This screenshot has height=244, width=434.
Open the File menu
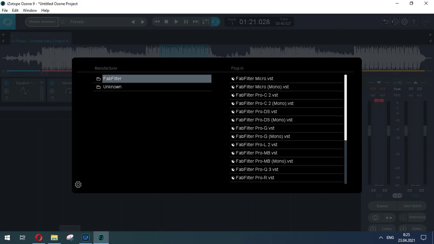pos(5,10)
